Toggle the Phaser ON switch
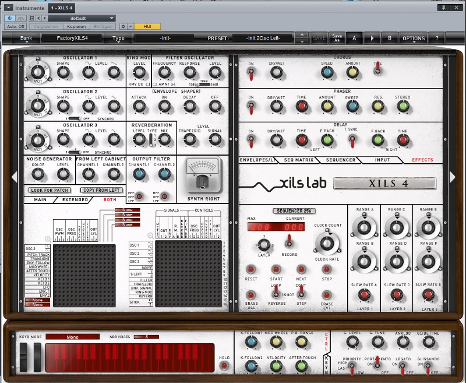 (251, 107)
